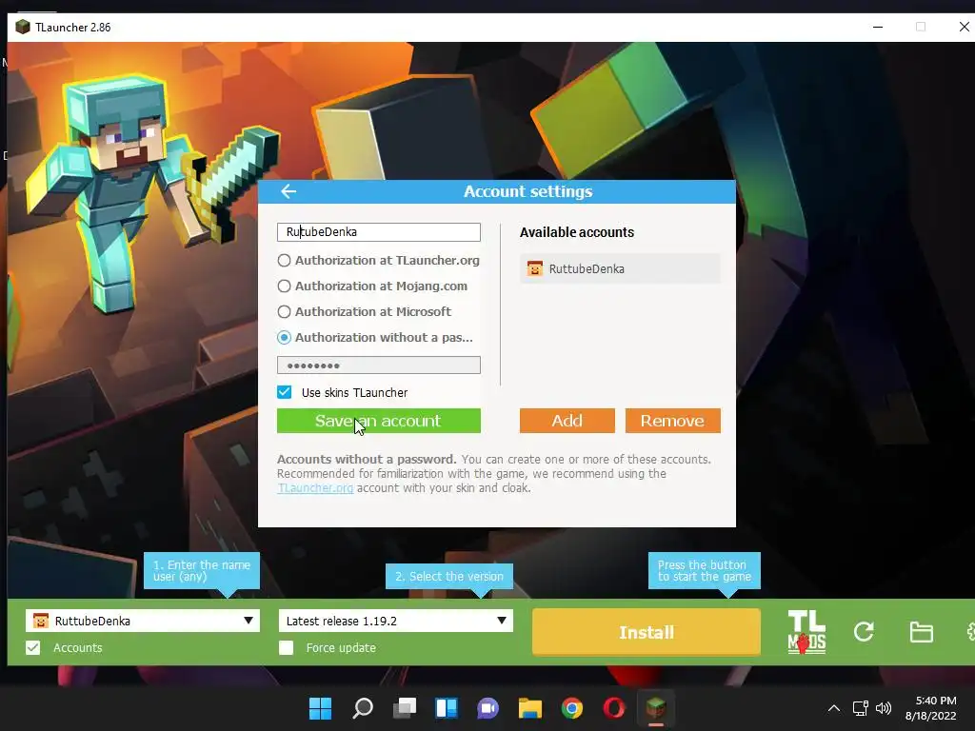
Task: Open the game folder icon
Action: coord(921,632)
